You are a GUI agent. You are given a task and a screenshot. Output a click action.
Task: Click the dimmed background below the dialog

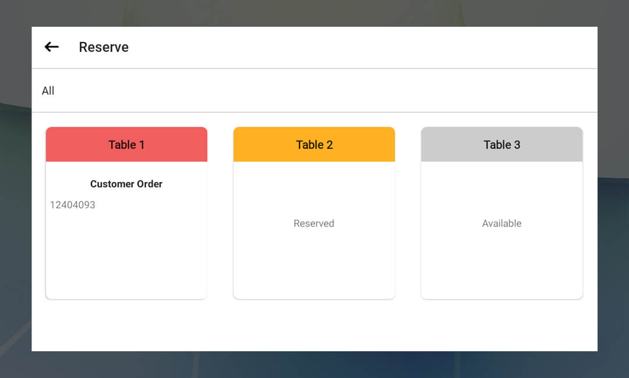click(314, 365)
